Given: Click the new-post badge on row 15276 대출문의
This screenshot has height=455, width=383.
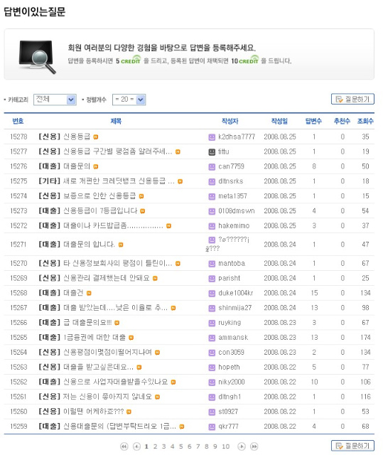Looking at the screenshot, I should point(96,166).
